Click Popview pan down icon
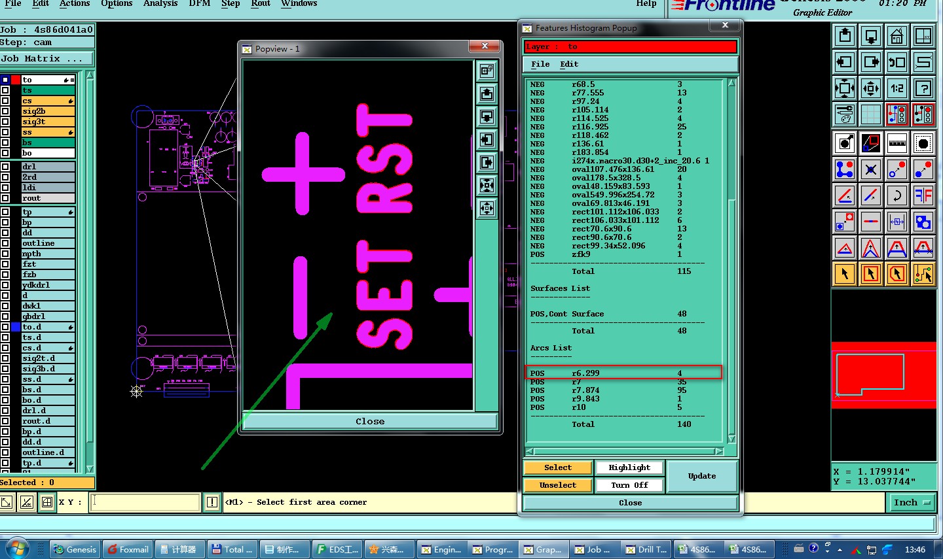Viewport: 943px width, 559px height. [x=487, y=116]
